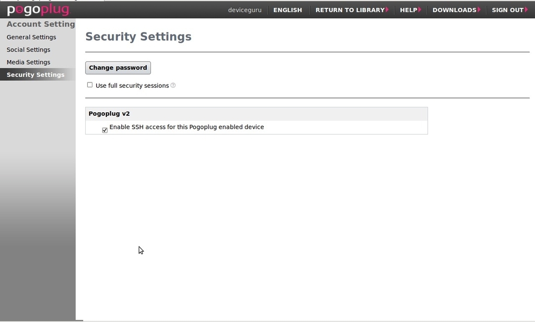Click the pink arrow next to Help

click(x=420, y=9)
